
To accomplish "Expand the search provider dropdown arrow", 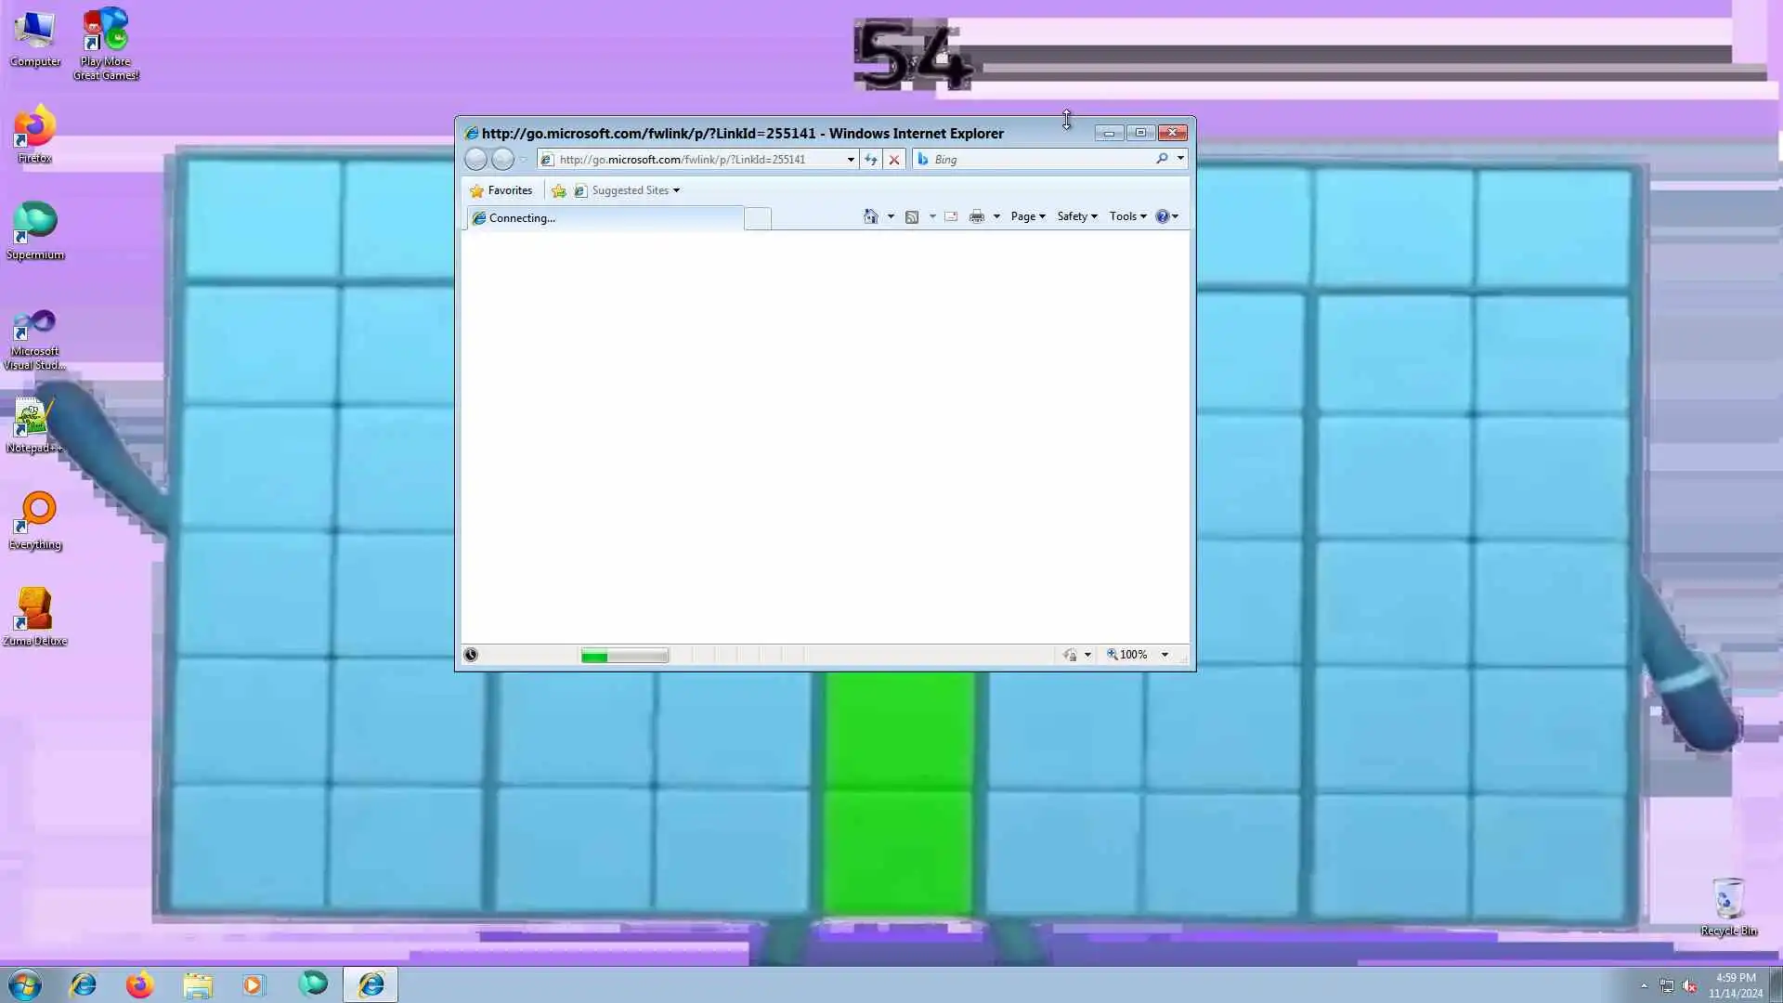I will 1180,159.
